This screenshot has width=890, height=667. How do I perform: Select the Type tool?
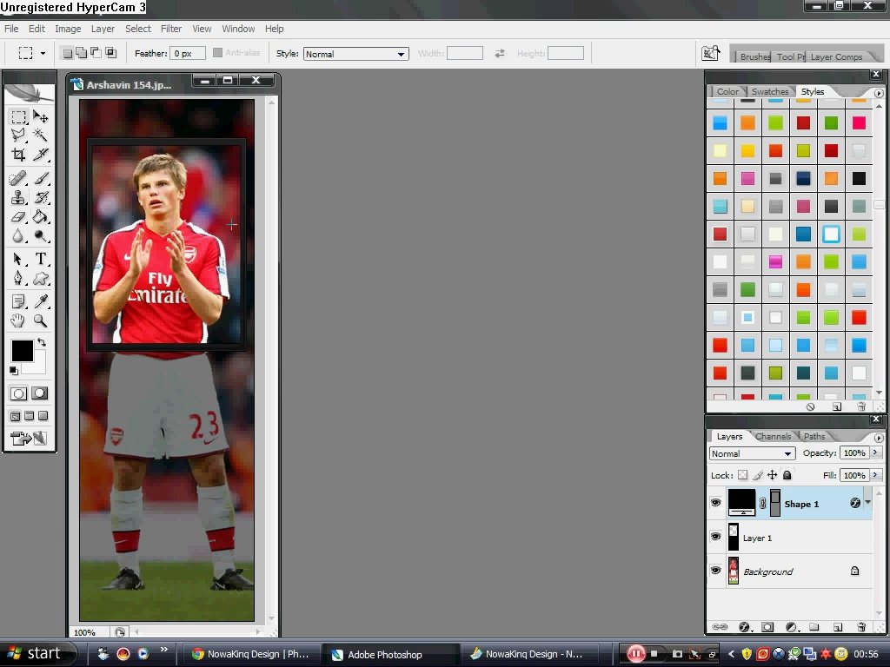click(40, 259)
